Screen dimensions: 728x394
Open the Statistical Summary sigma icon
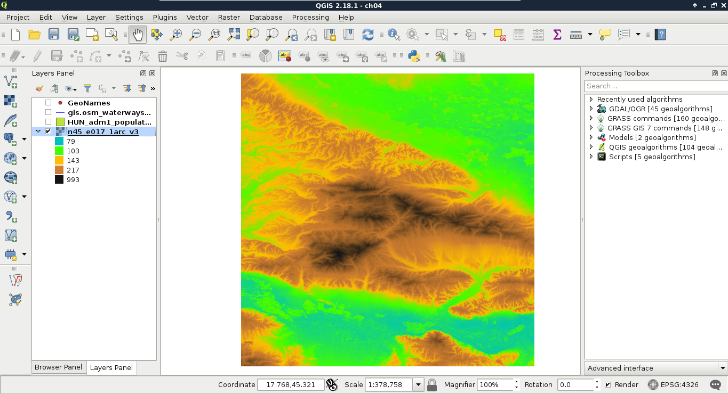pyautogui.click(x=557, y=35)
